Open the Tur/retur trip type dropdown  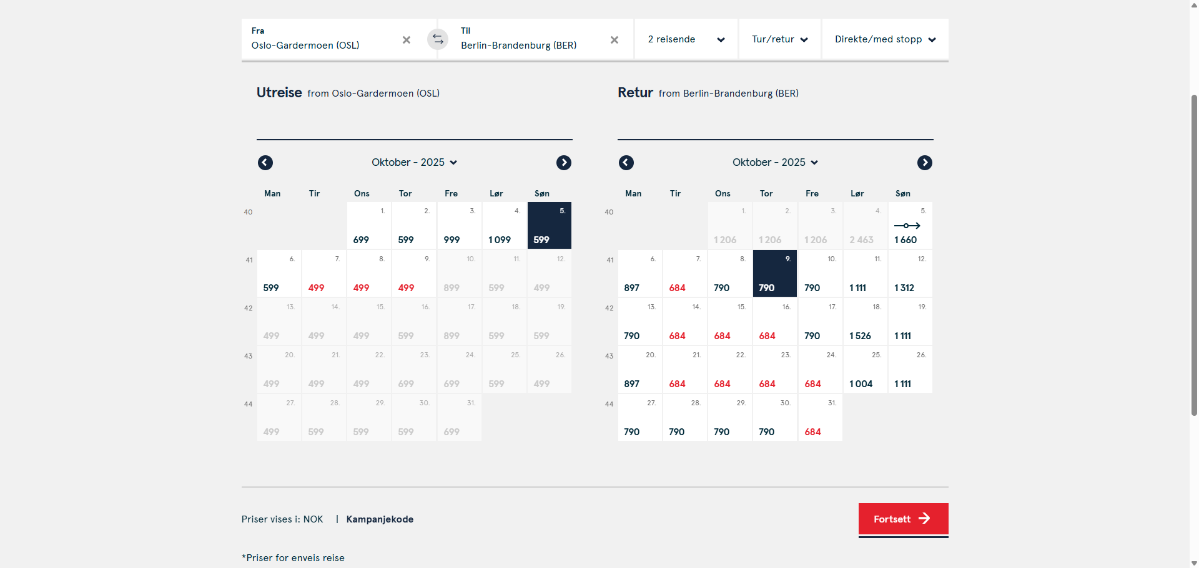[x=780, y=39]
